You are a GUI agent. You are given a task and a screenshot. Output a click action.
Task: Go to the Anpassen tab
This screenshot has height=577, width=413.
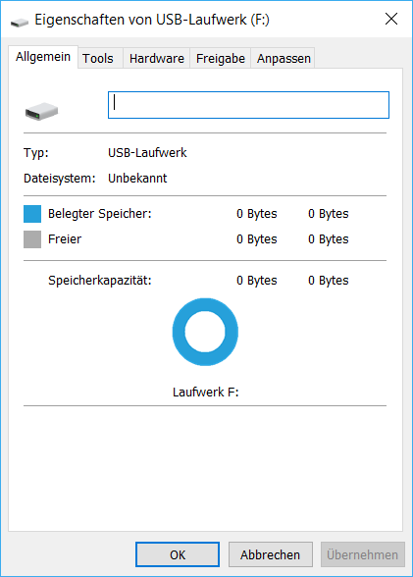tap(284, 58)
